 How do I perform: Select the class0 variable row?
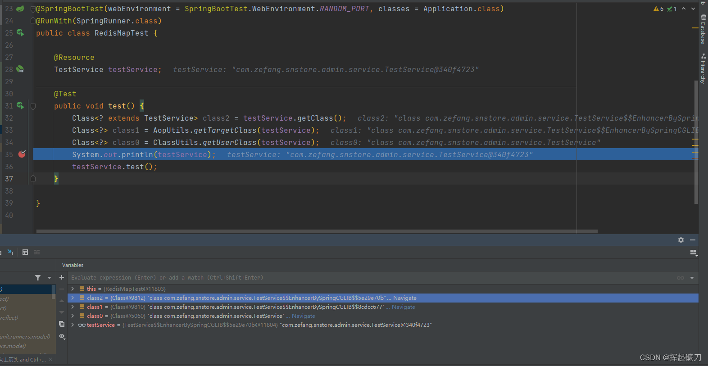383,316
